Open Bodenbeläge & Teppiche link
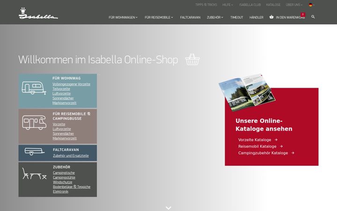Screen dimensions: 337x211 [72, 187]
